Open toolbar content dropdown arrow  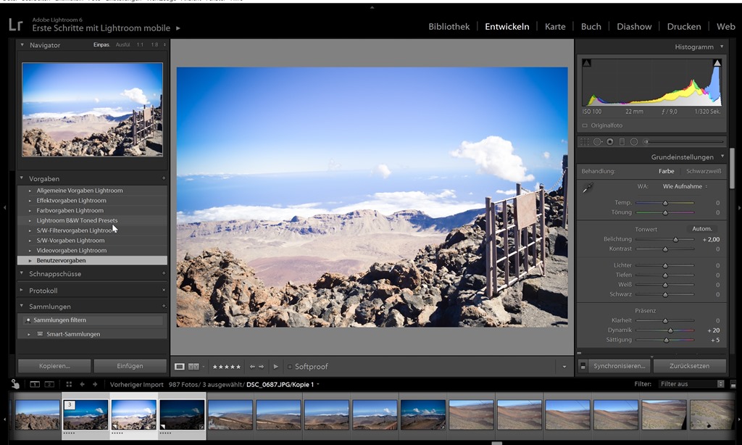coord(564,367)
